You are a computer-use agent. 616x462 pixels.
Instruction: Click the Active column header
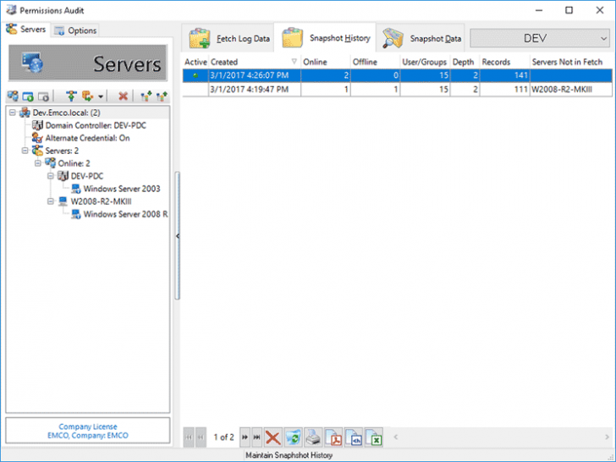coord(195,62)
